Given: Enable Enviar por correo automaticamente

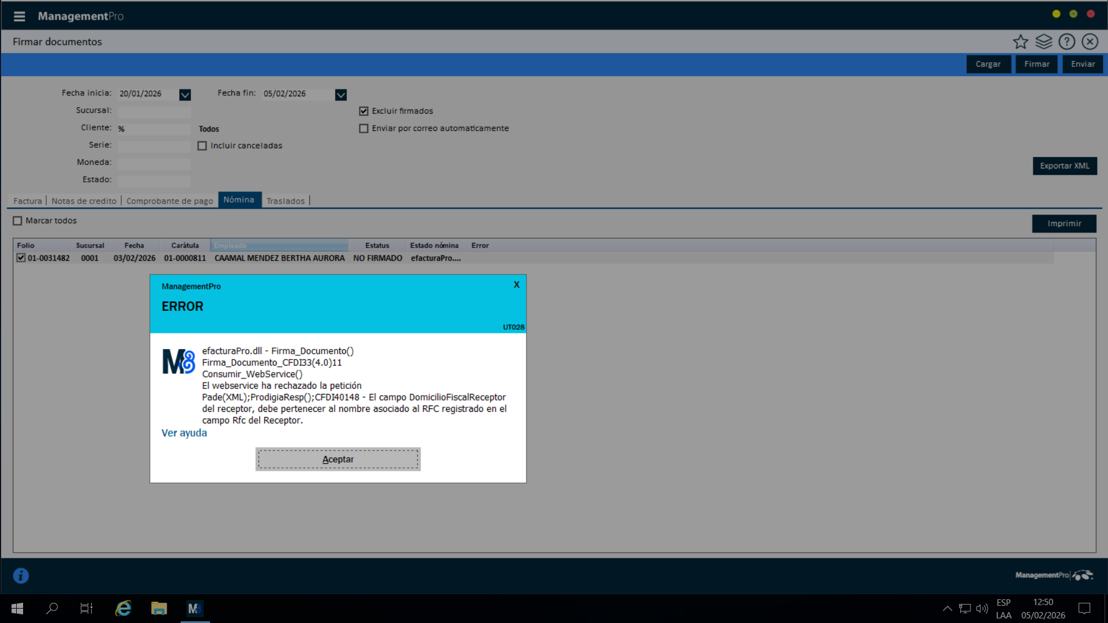Looking at the screenshot, I should tap(364, 128).
